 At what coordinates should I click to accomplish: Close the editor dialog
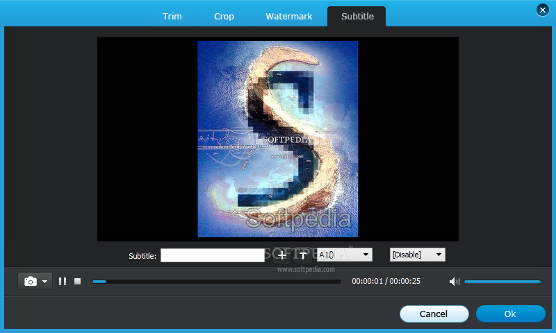pos(543,10)
